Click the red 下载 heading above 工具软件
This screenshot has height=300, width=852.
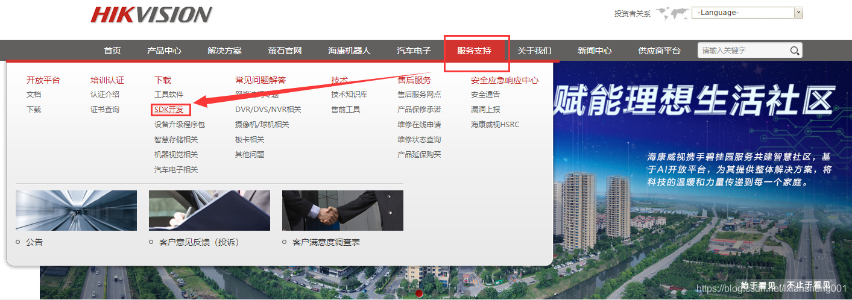click(163, 80)
